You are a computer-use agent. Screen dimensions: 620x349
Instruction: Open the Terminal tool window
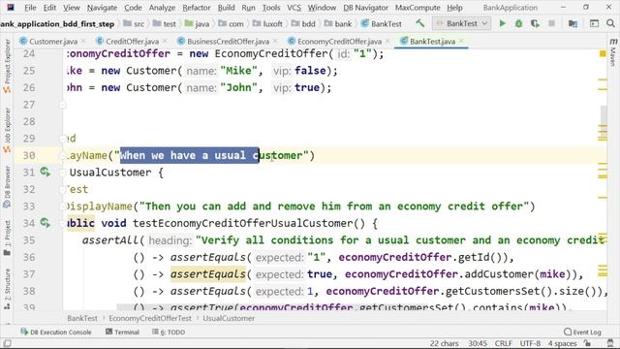(122, 332)
